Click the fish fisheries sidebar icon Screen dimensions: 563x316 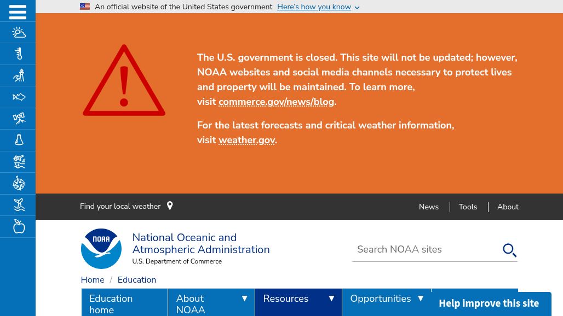point(19,97)
